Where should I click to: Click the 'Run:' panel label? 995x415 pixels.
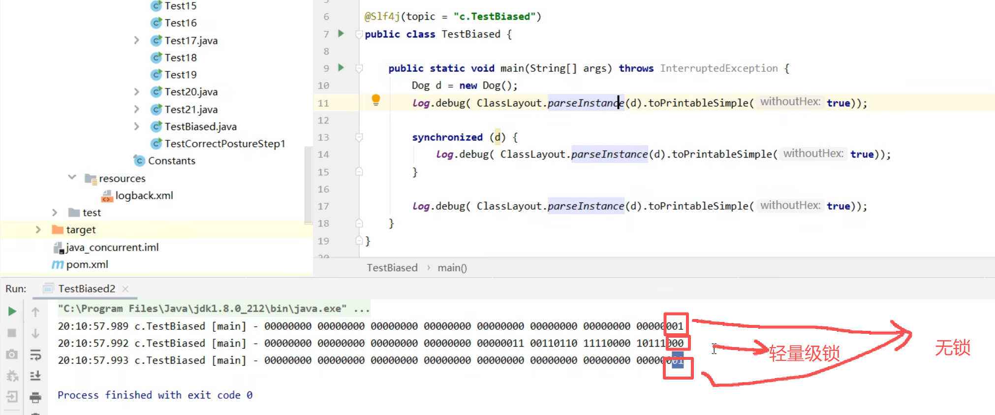pyautogui.click(x=16, y=289)
